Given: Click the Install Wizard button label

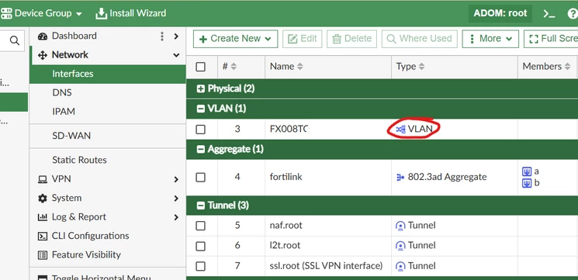Looking at the screenshot, I should (x=138, y=13).
